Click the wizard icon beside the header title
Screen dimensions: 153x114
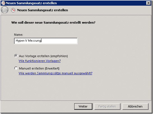[x=13, y=10]
